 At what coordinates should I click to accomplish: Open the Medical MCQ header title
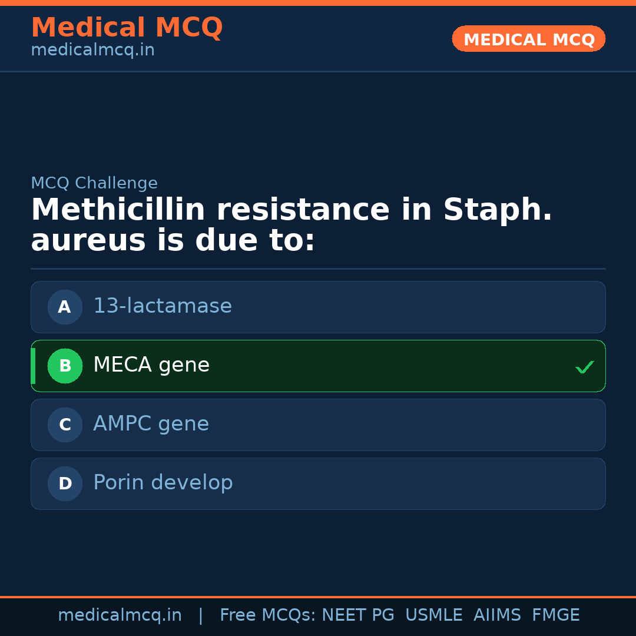(x=127, y=28)
